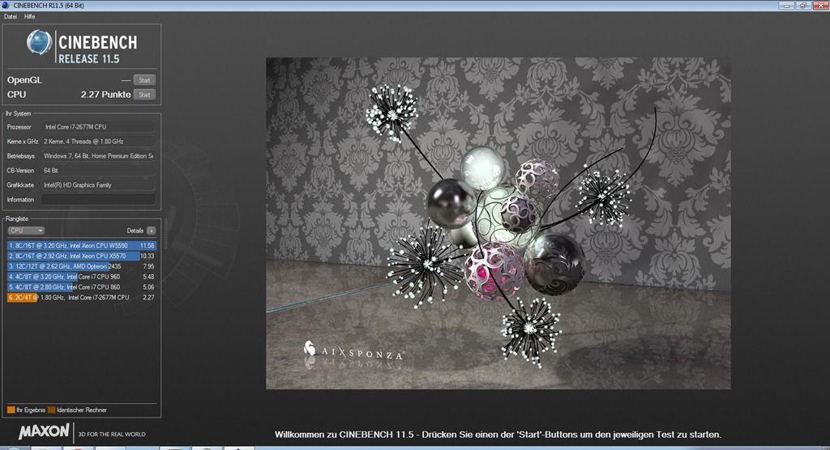The height and width of the screenshot is (450, 830).
Task: Click the Ihr Ergebnis orange legend swatch
Action: coord(11,410)
